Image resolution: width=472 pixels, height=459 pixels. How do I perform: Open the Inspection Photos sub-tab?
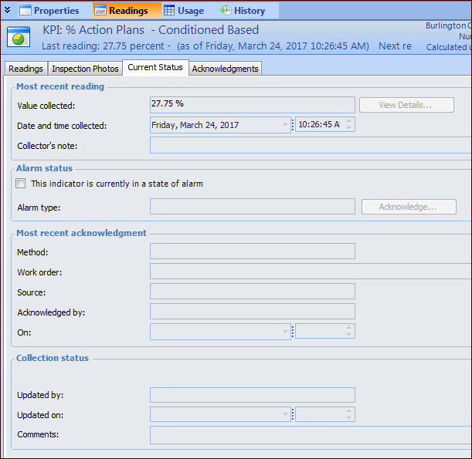coord(85,69)
